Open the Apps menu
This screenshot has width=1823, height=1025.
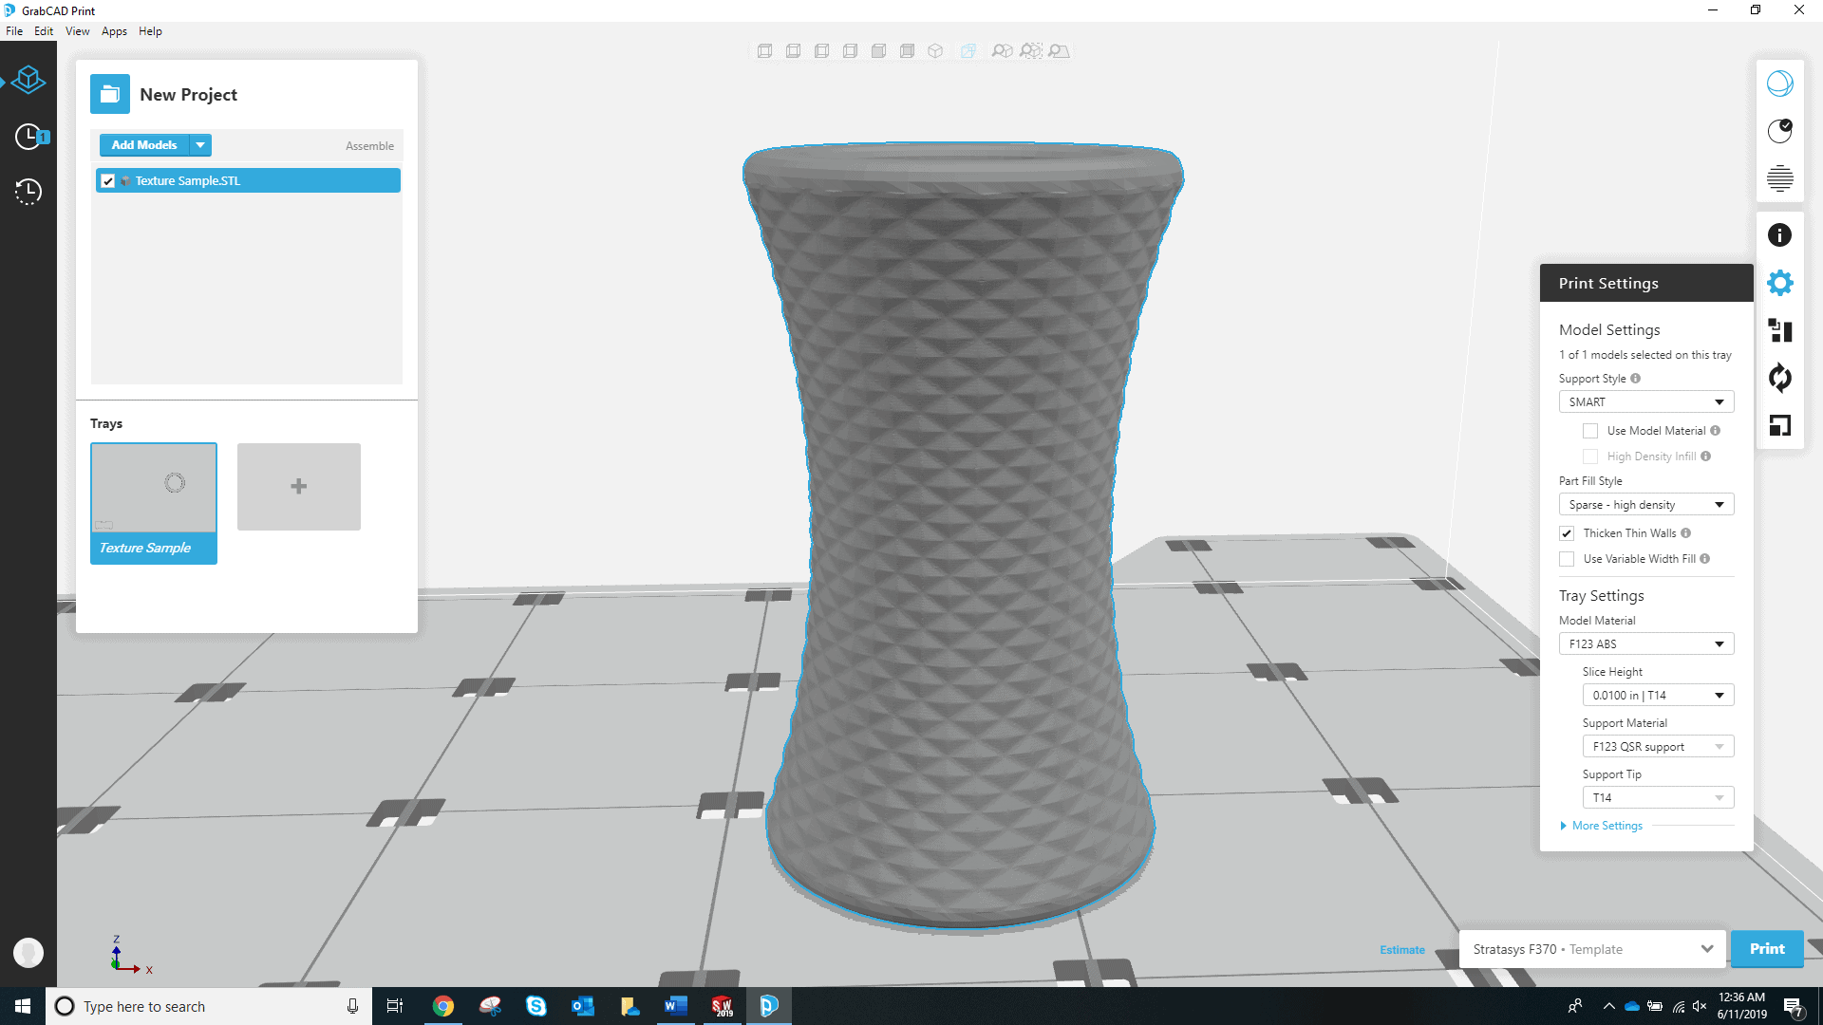click(x=114, y=31)
